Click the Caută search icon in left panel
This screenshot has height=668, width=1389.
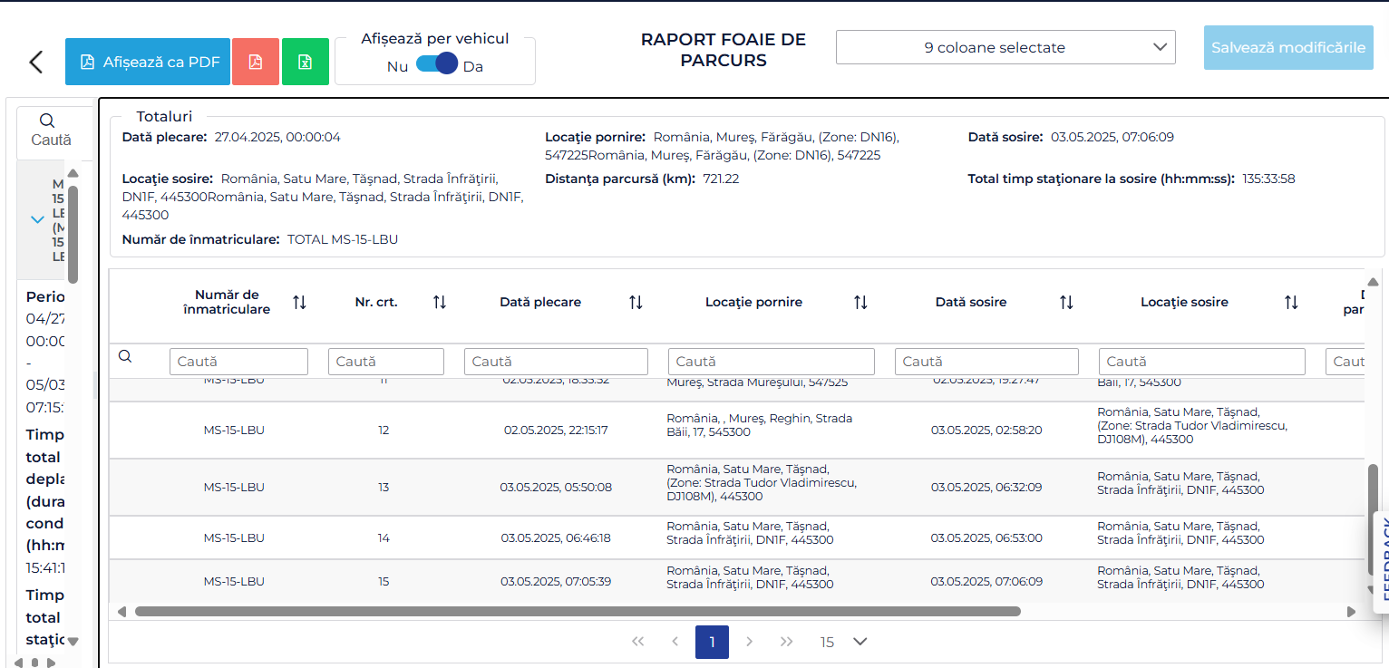coord(48,120)
